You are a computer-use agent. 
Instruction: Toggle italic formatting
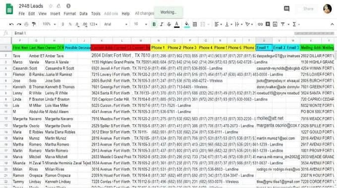pyautogui.click(x=162, y=24)
